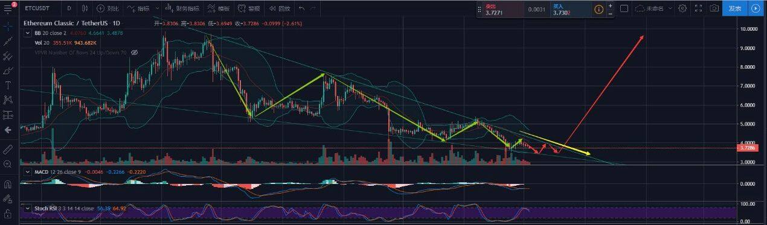Select Vol 20 indicator label
The width and height of the screenshot is (767, 225).
point(42,43)
